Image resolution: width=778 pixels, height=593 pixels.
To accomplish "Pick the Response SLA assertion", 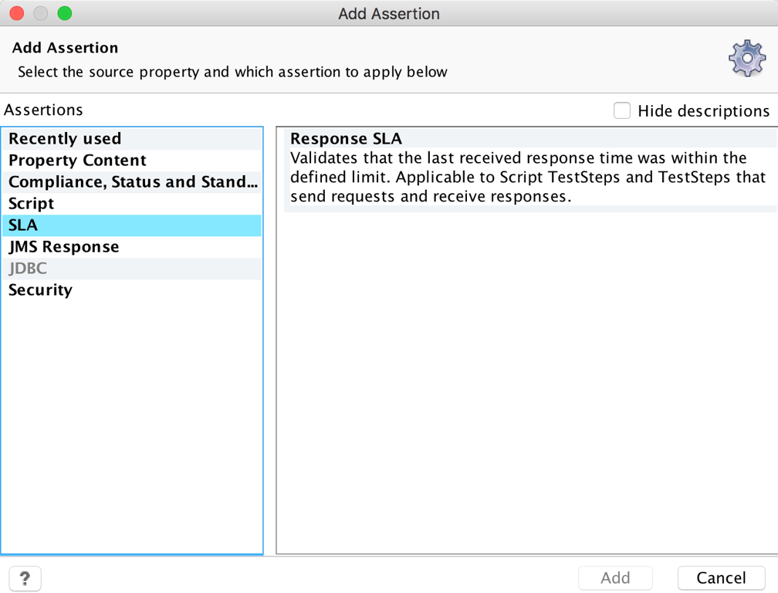I will 346,139.
